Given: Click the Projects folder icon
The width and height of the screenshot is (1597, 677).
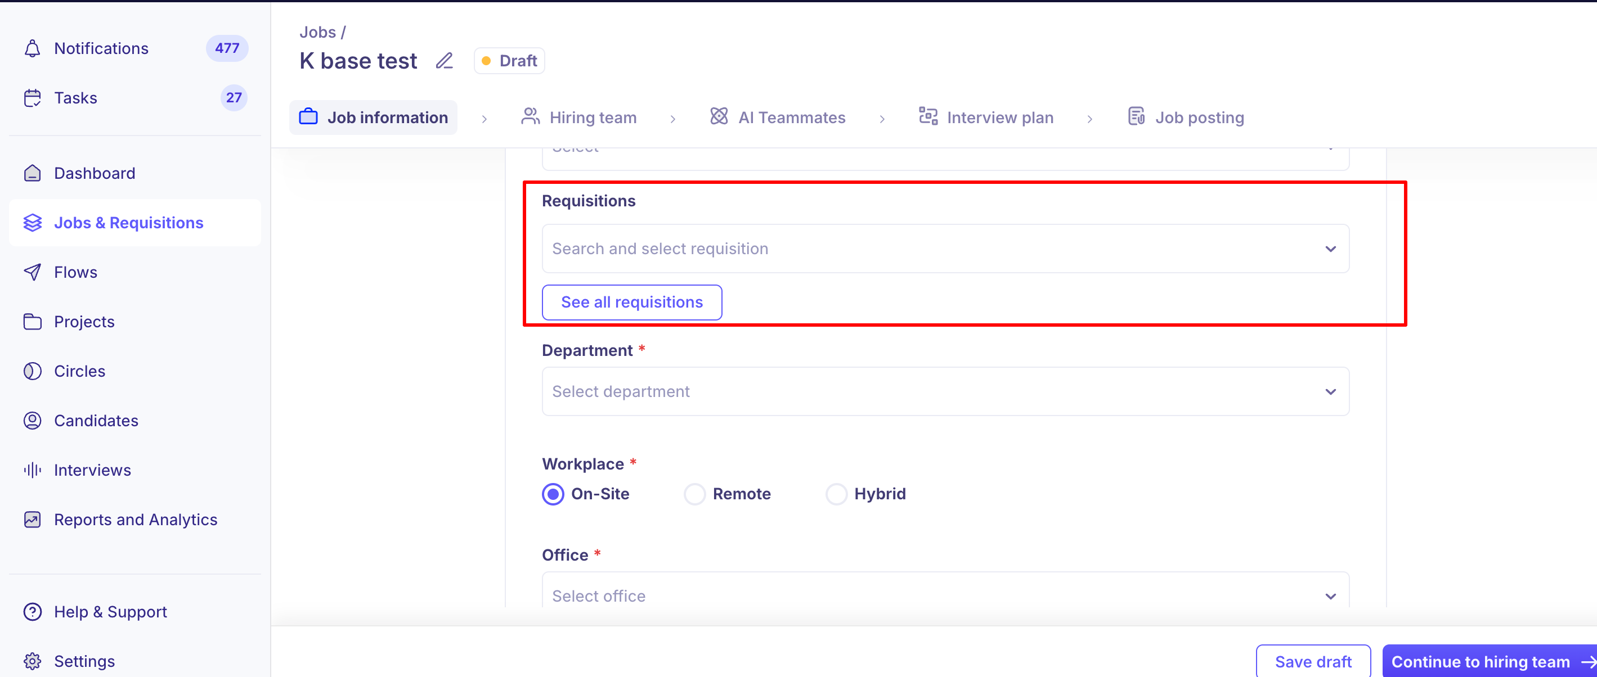Looking at the screenshot, I should tap(32, 322).
